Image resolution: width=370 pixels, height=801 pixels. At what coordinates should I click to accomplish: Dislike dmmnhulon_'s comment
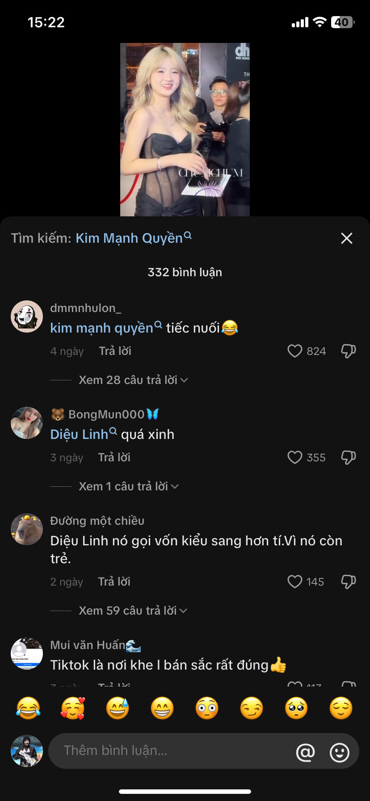pos(348,351)
